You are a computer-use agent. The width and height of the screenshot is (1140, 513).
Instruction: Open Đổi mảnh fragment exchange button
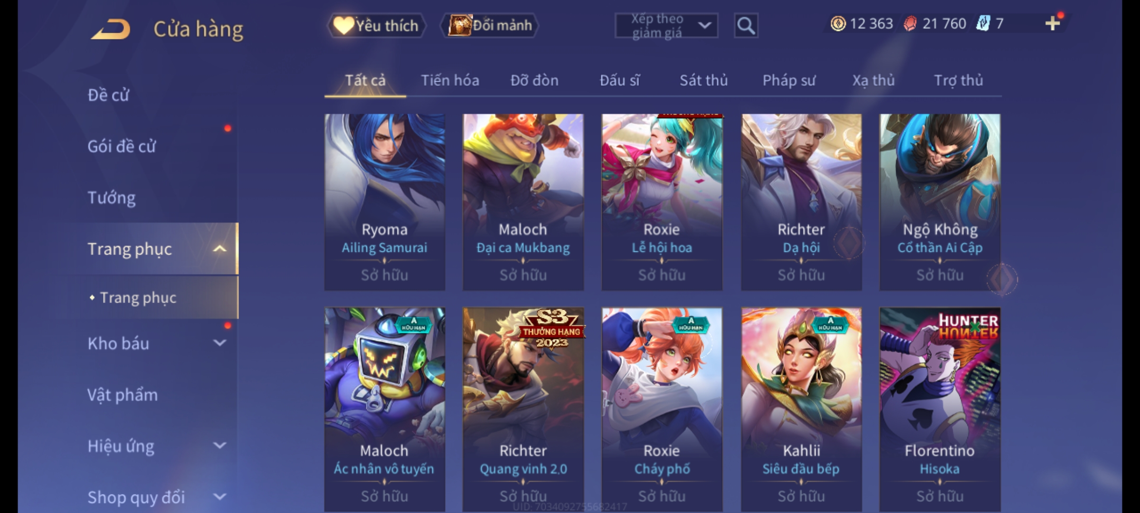tap(490, 25)
